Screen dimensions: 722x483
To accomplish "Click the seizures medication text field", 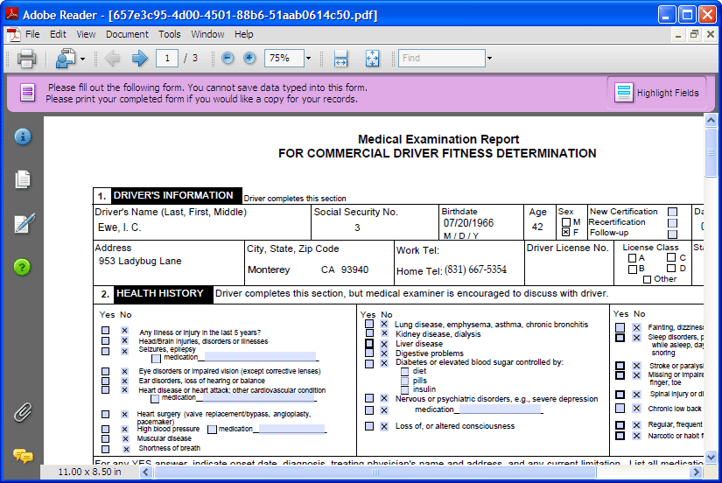I will (260, 357).
